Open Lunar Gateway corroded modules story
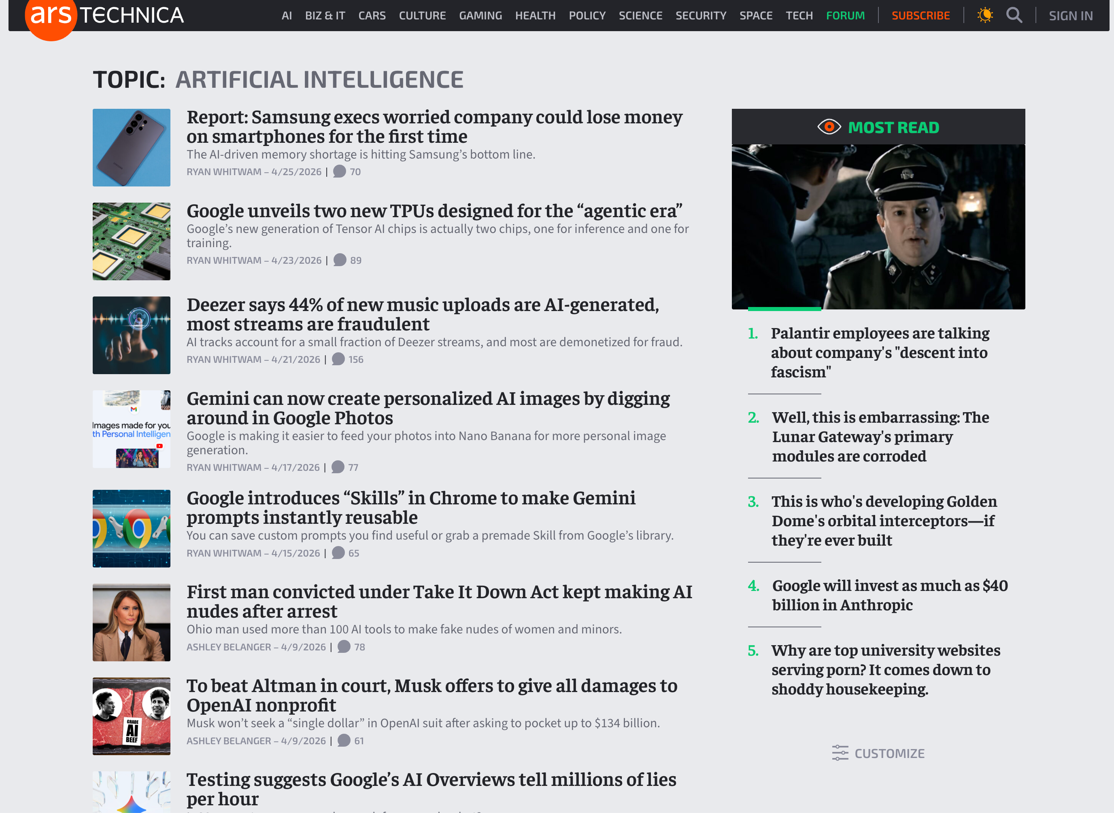This screenshot has width=1114, height=813. tap(880, 436)
